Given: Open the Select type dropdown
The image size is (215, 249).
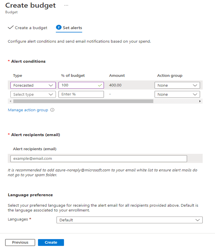Looking at the screenshot, I should pos(33,94).
